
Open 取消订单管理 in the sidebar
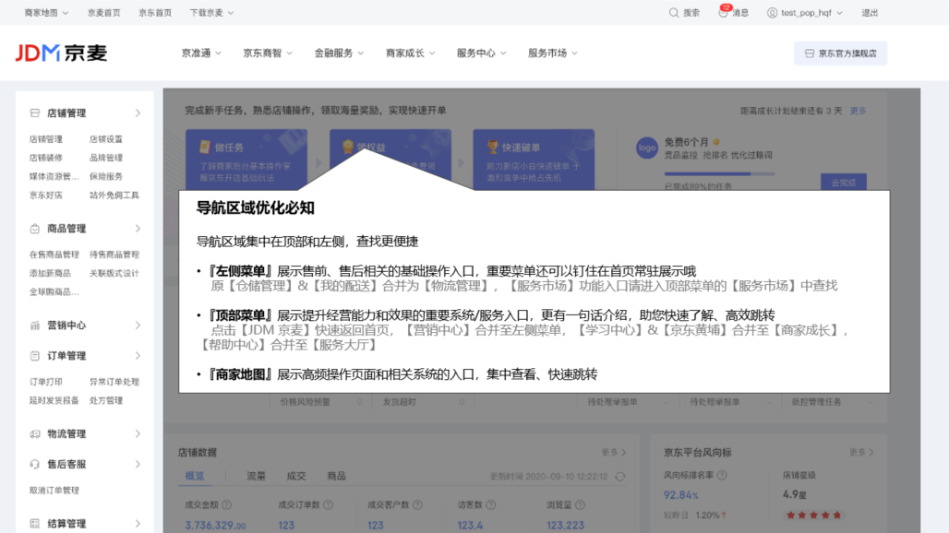click(54, 490)
